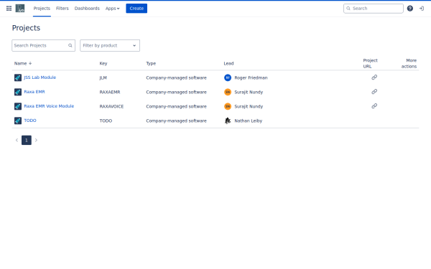Click the Lead column header
431x269 pixels.
click(x=228, y=63)
